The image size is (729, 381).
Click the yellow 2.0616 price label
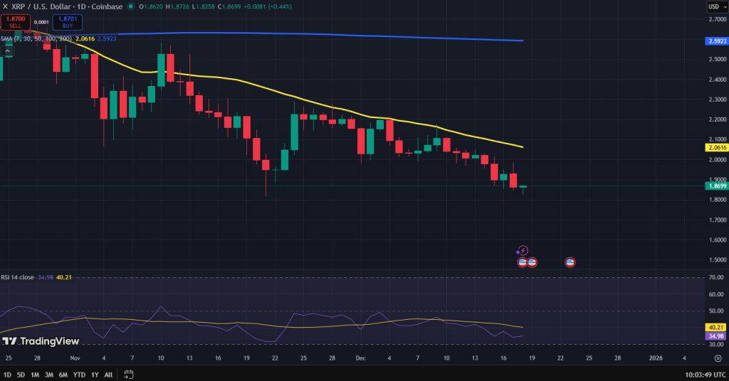click(x=717, y=148)
